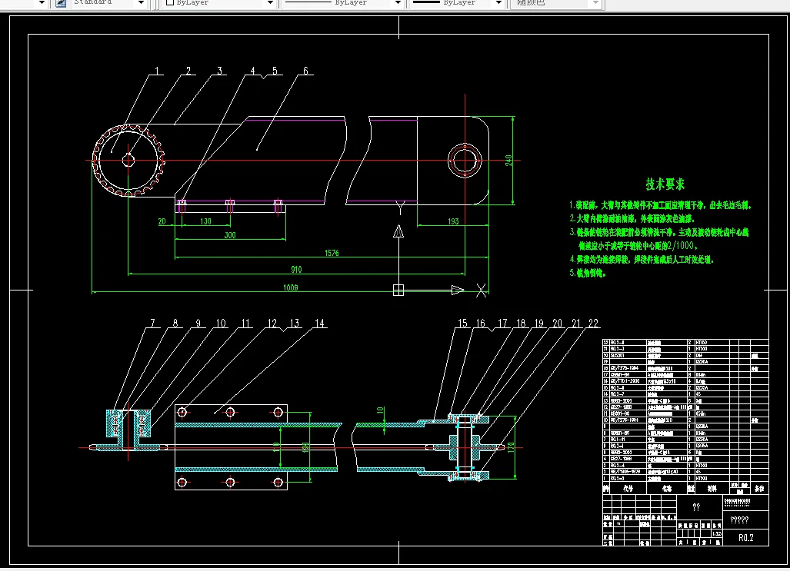Click the UCS Y axis letter
Screen dimensions: 790x571
coord(400,207)
